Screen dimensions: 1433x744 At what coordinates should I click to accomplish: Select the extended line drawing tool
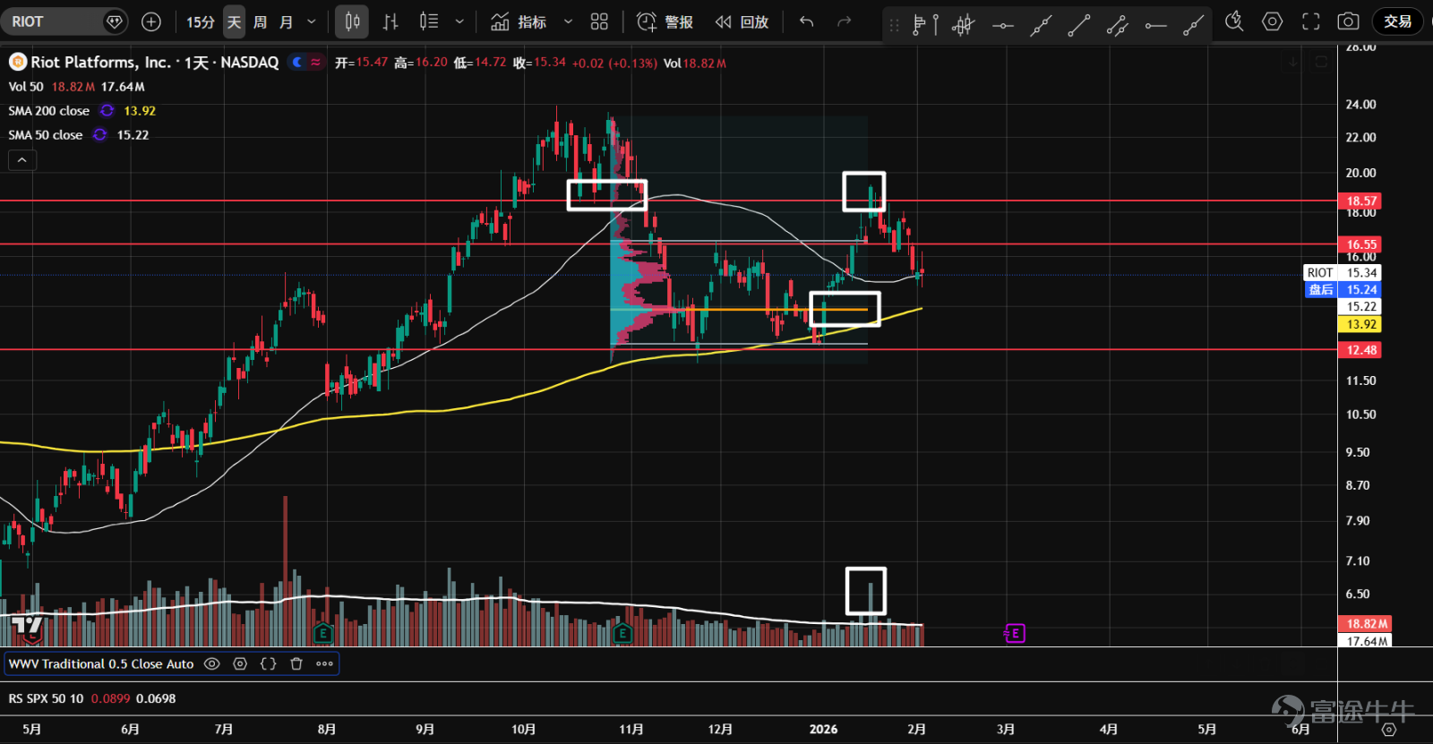1041,26
